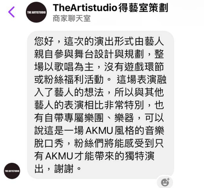The width and height of the screenshot is (204, 188).
Task: Open The Artistudio profile picture in header
Action: 36,12
